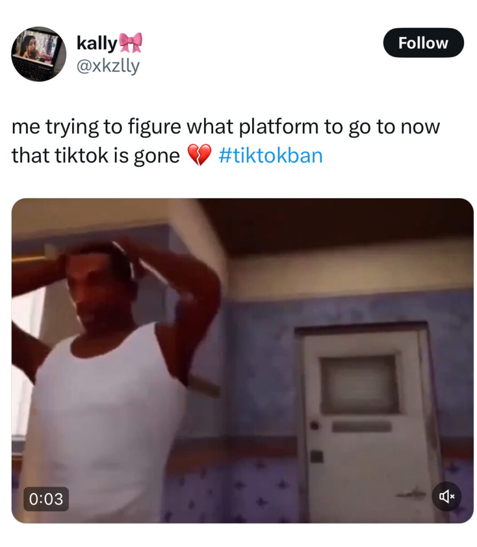
Task: Visit the @xkzlly handle link
Action: (108, 66)
